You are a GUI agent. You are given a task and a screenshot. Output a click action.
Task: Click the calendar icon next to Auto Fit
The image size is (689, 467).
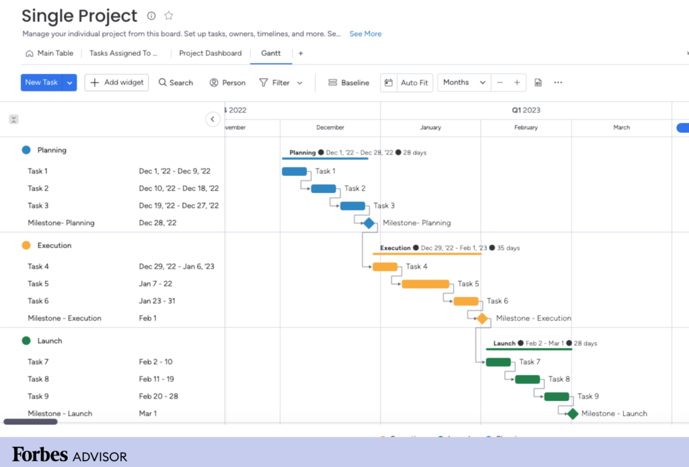[388, 83]
